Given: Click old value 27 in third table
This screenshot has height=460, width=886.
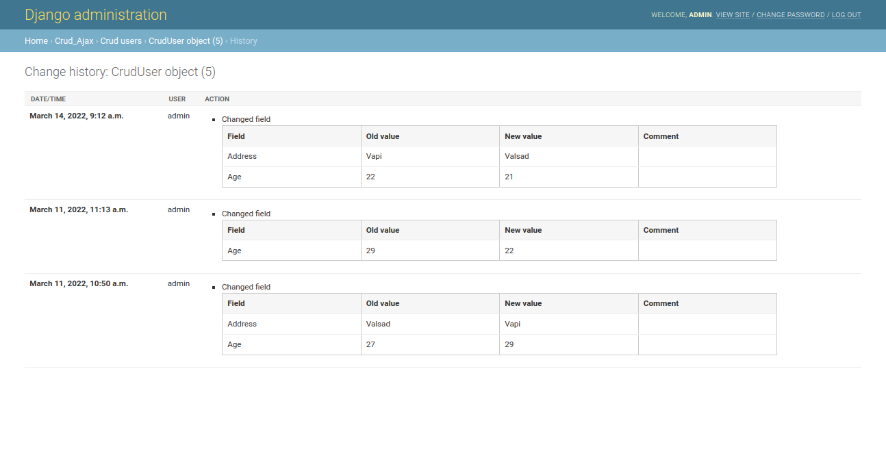Looking at the screenshot, I should (370, 344).
